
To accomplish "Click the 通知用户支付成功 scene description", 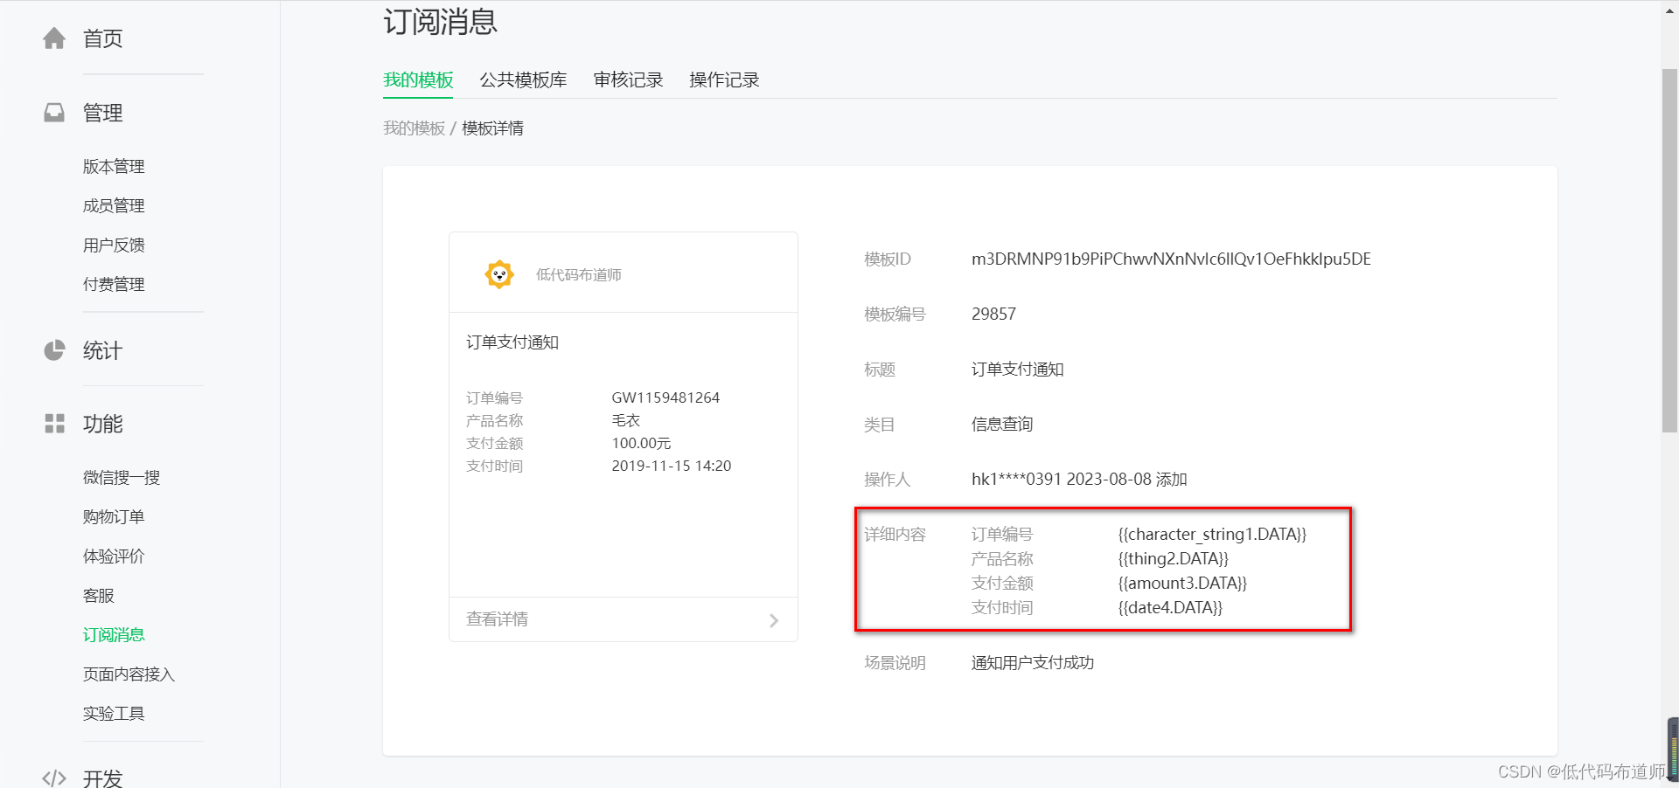I will pos(1033,663).
